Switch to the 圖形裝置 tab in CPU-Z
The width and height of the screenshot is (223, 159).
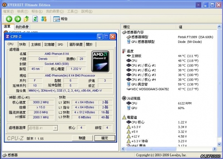pyautogui.click(x=76, y=44)
